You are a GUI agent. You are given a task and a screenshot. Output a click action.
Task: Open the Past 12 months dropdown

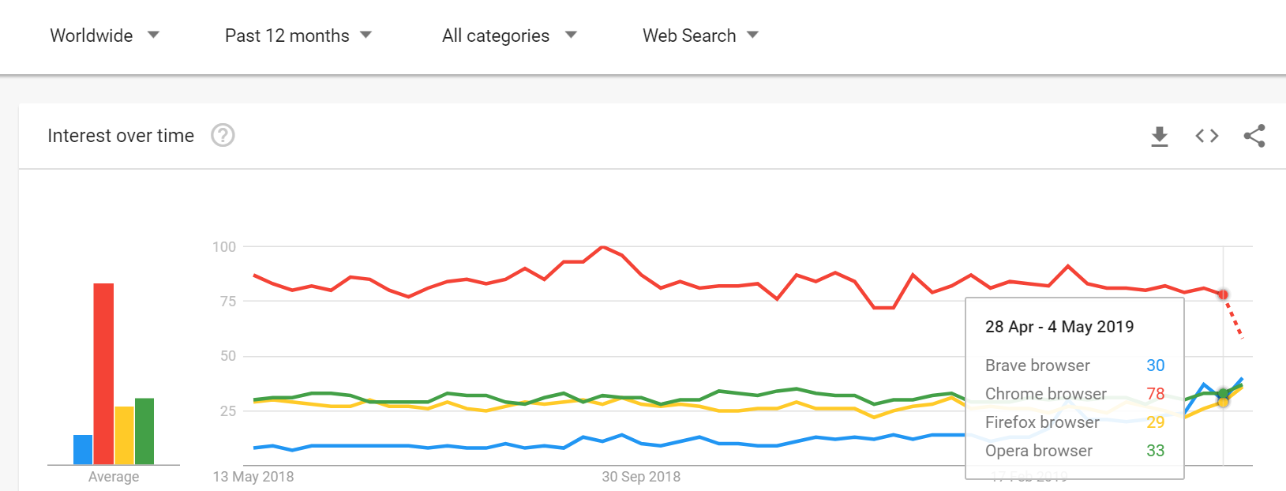(x=298, y=36)
